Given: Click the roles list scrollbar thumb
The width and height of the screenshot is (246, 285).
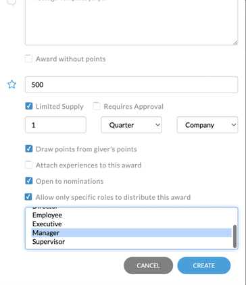Looking at the screenshot, I should click(235, 236).
